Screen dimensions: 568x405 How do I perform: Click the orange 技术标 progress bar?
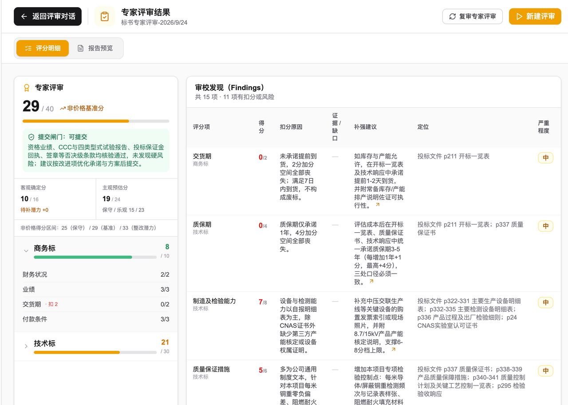click(95, 353)
